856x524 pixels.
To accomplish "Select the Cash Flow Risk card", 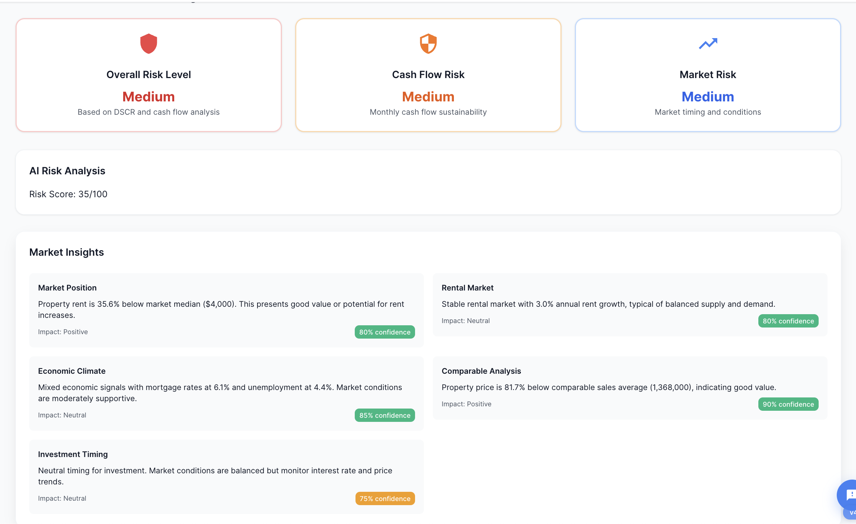I will [428, 74].
